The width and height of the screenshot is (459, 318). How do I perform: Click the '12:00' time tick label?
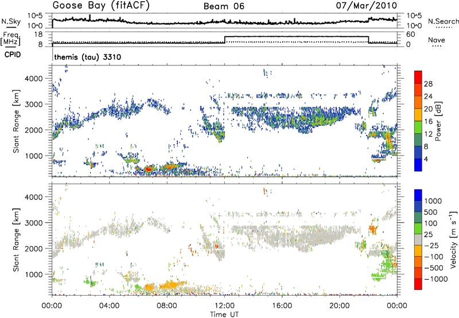(x=224, y=306)
